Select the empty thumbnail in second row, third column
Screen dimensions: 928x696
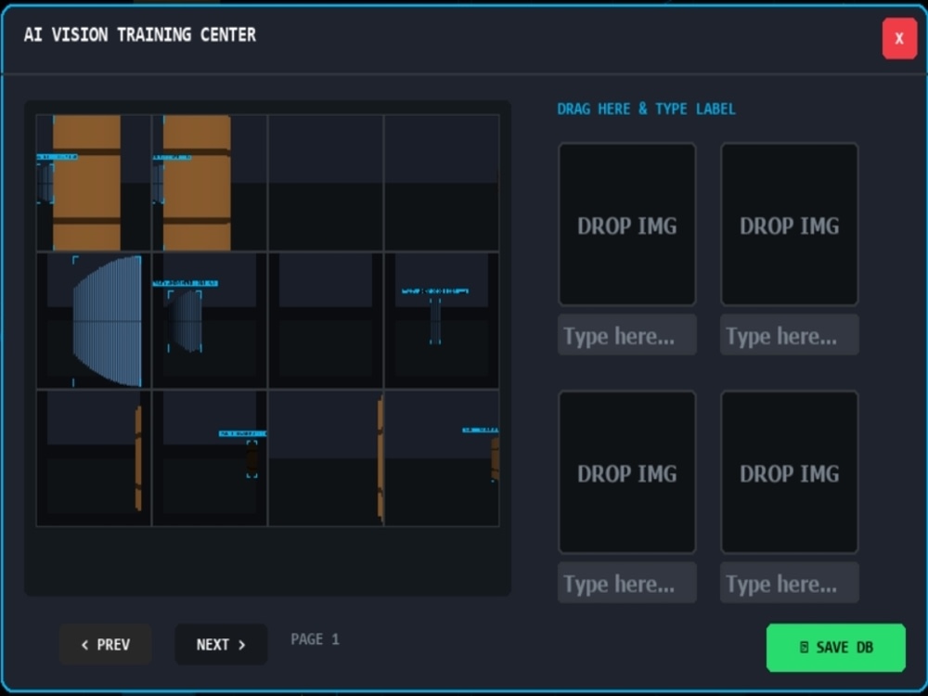coord(326,321)
